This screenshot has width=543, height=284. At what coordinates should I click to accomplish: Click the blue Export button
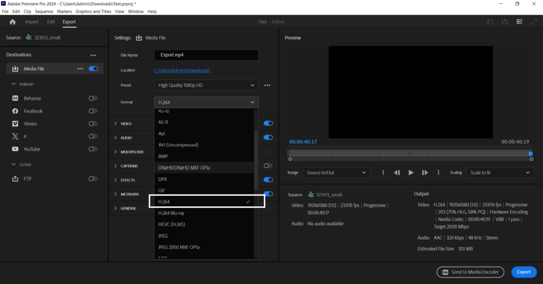(523, 272)
